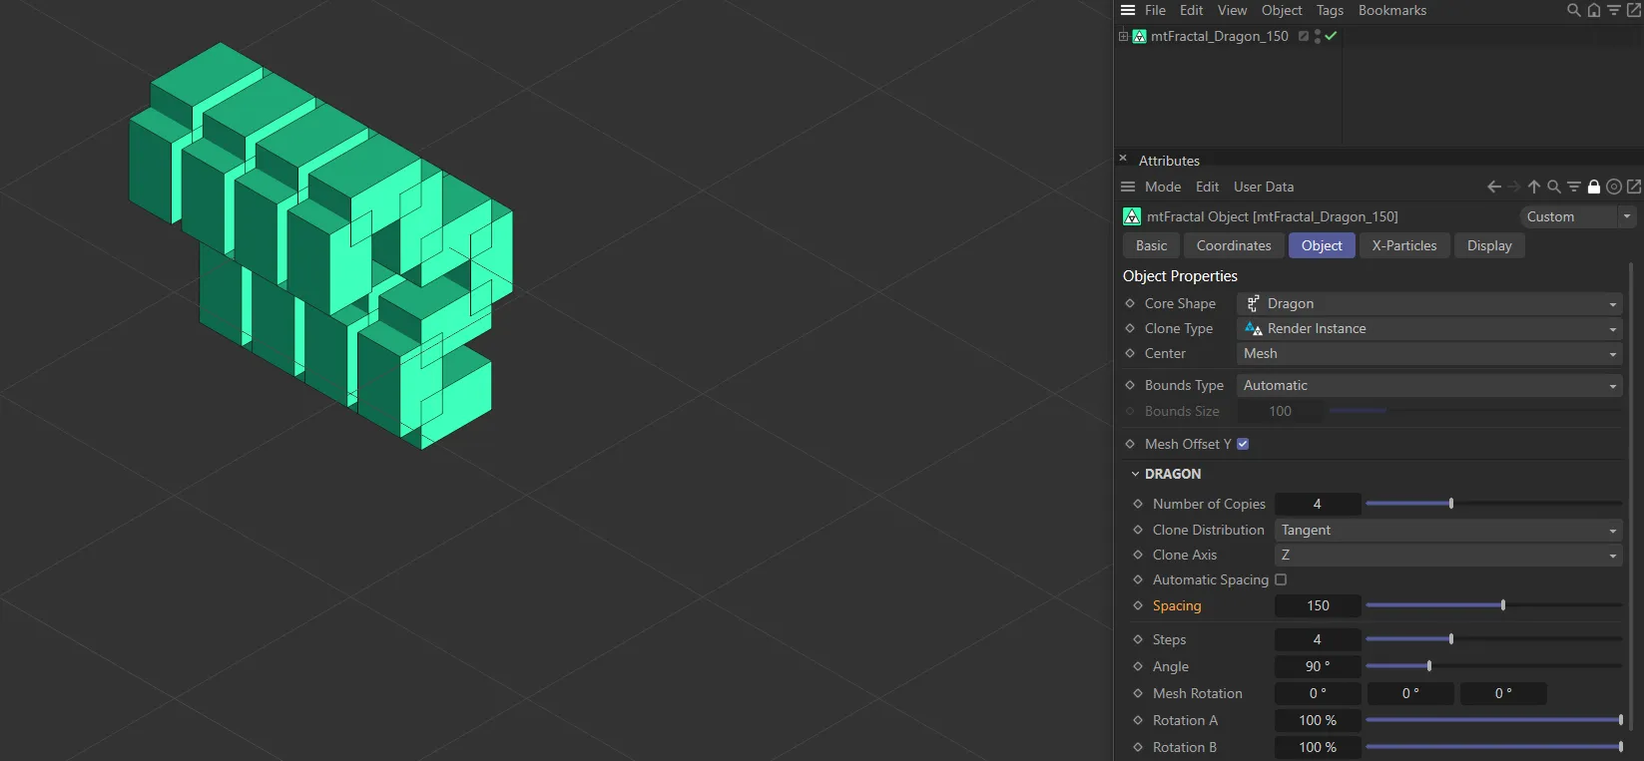Uncheck the Mesh Offset Y checkbox
Viewport: 1644px width, 761px height.
1243,444
